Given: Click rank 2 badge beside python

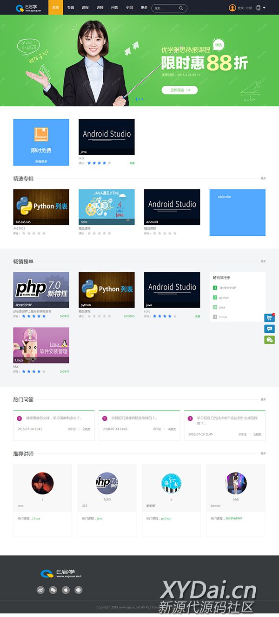Looking at the screenshot, I should tap(215, 297).
